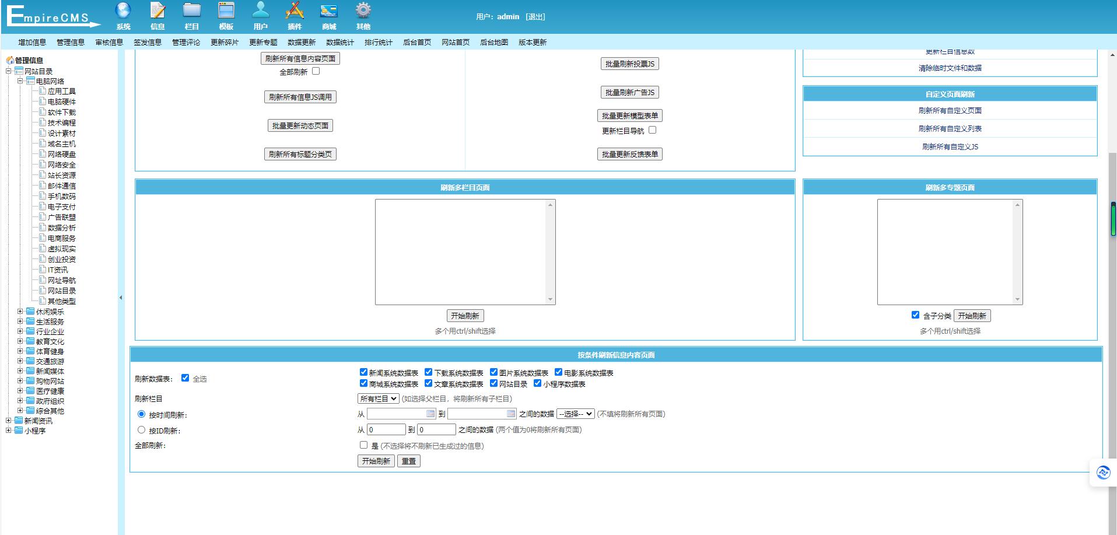Open the 用户 user management icon

pyautogui.click(x=260, y=15)
